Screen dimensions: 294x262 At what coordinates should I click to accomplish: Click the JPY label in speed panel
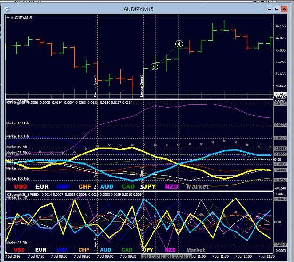coord(149,250)
